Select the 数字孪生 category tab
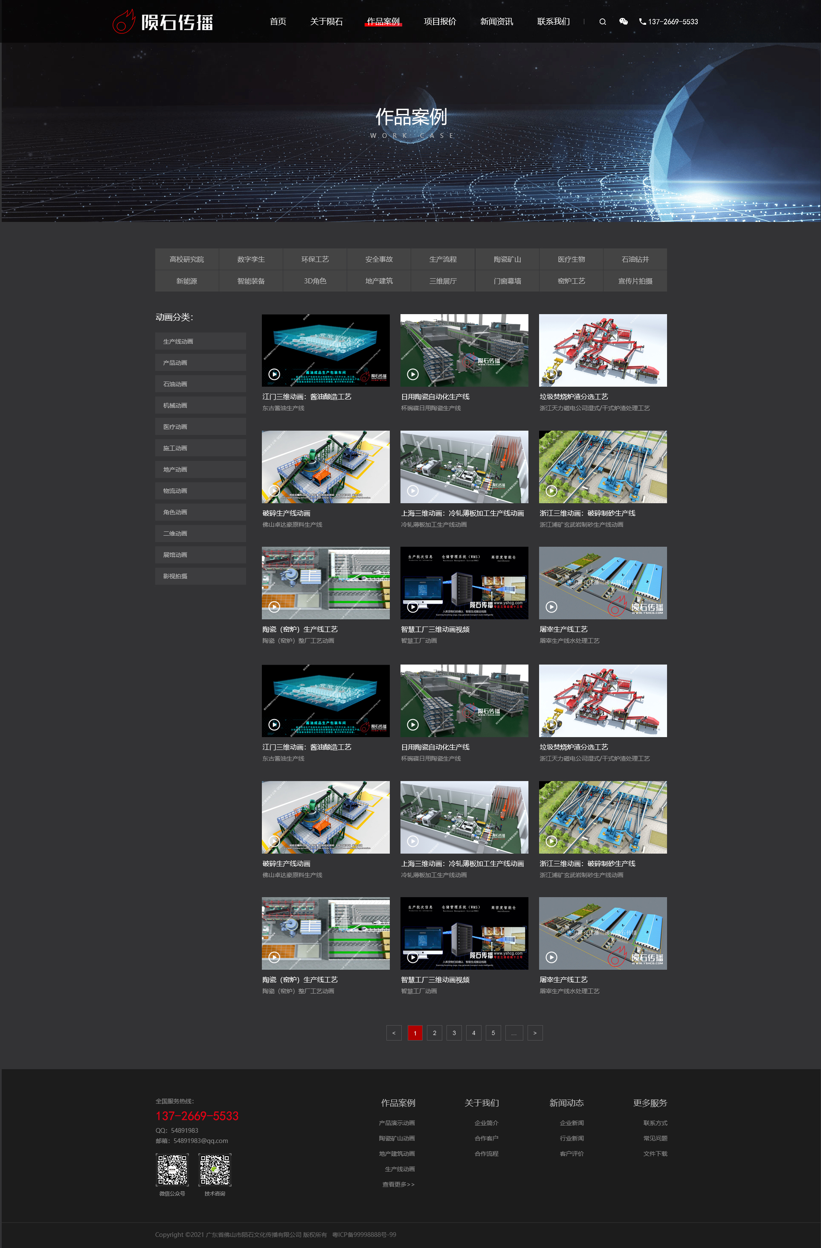Screen dimensions: 821x1248 pyautogui.click(x=250, y=259)
